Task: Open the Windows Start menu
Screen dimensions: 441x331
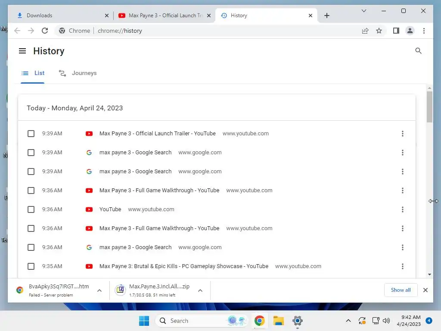Action: click(x=144, y=321)
